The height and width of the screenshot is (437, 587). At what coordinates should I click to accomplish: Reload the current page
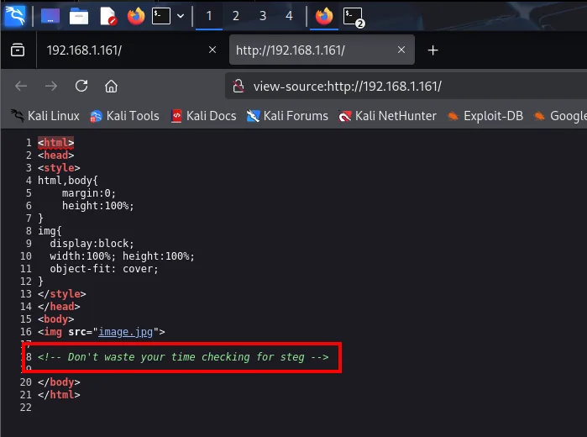point(81,86)
